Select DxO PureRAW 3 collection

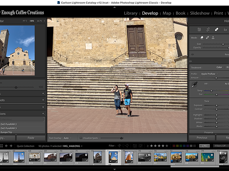pyautogui.click(x=9, y=128)
